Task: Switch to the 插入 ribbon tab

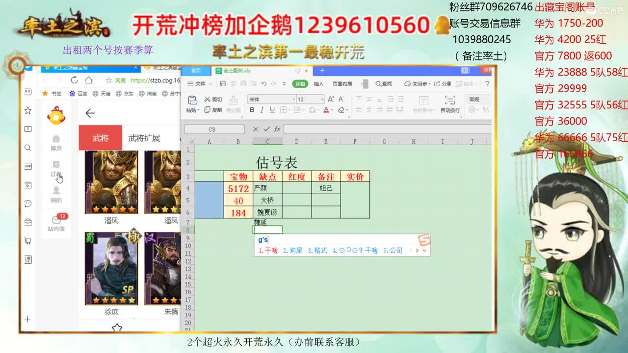Action: pyautogui.click(x=318, y=84)
